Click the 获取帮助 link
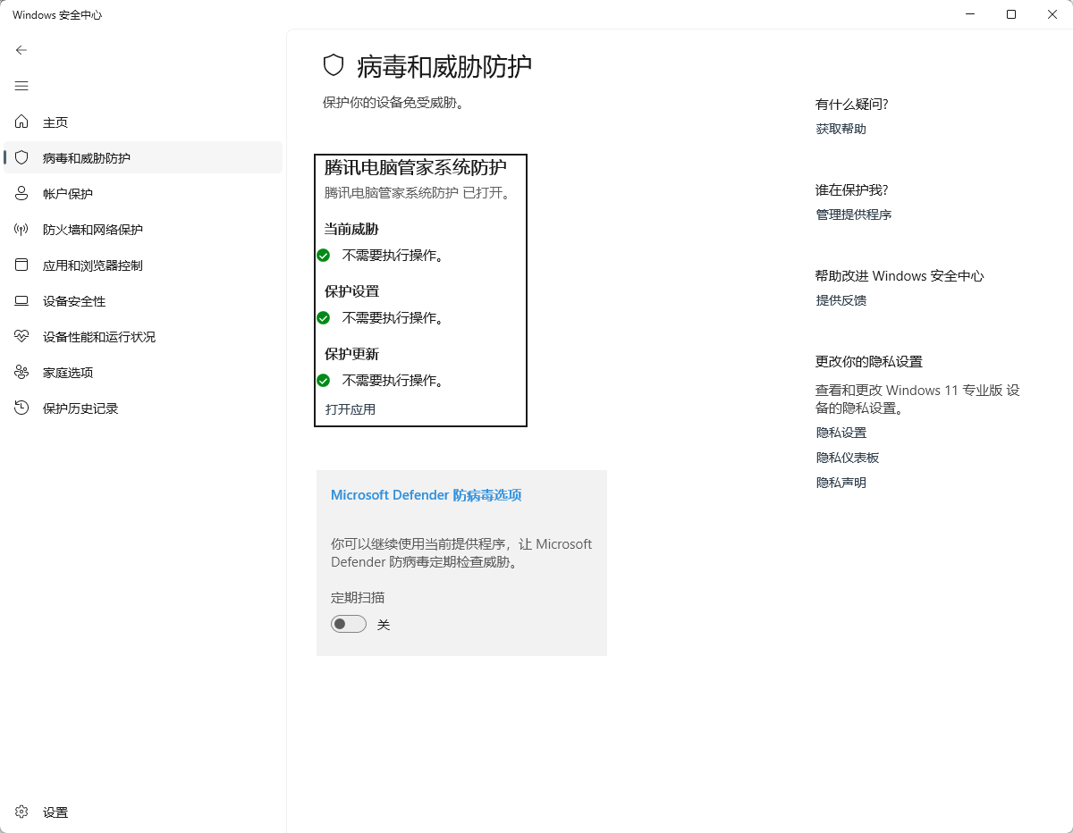This screenshot has width=1073, height=833. coord(841,129)
